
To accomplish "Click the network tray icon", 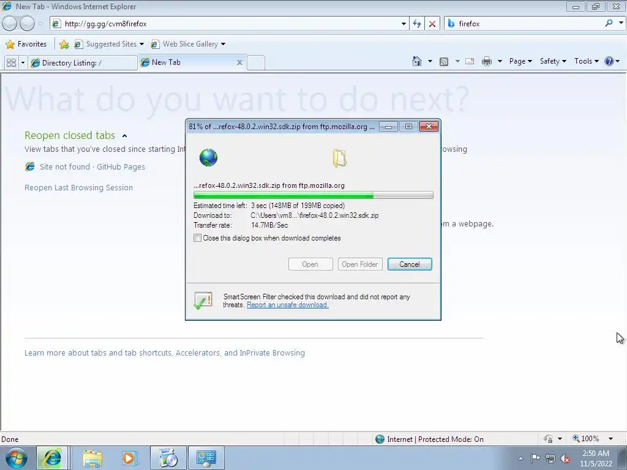I will coord(550,458).
